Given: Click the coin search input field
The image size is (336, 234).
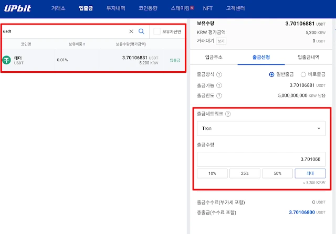Looking at the screenshot, I should coord(64,31).
